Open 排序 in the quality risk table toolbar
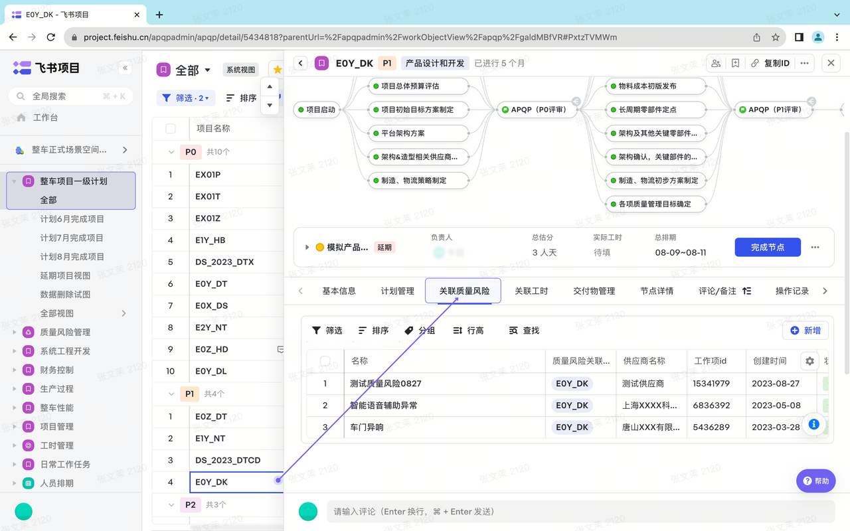Viewport: 850px width, 531px height. [373, 331]
